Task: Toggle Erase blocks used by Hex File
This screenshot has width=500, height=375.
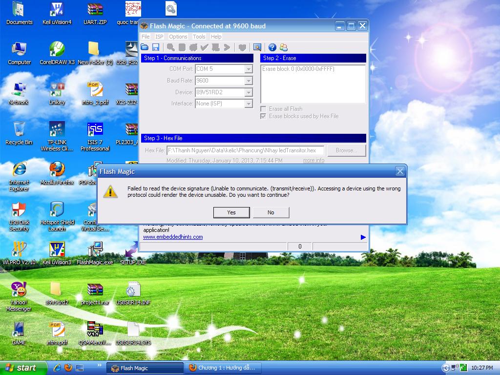Action: tap(263, 116)
